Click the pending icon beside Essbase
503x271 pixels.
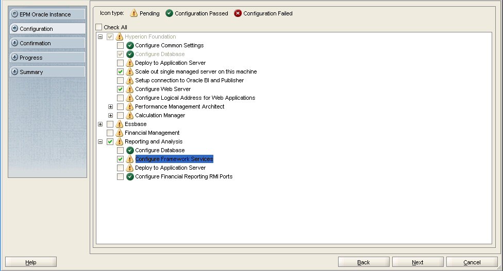click(x=120, y=124)
